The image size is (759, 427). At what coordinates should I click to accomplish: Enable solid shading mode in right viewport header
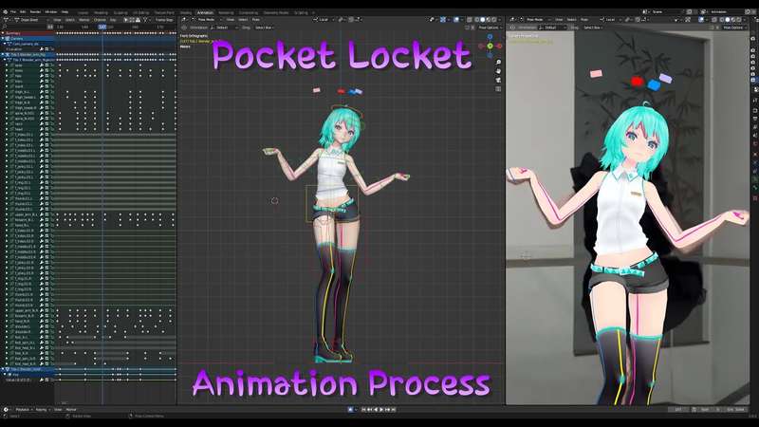(x=727, y=20)
